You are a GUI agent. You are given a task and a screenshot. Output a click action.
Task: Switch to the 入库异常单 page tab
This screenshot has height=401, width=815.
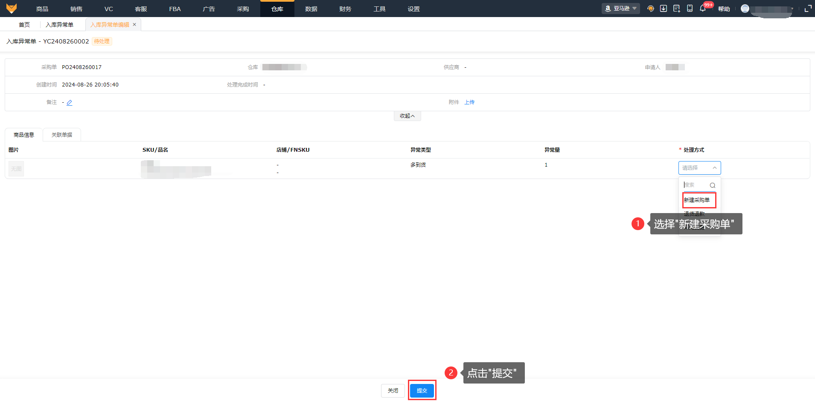(x=59, y=25)
